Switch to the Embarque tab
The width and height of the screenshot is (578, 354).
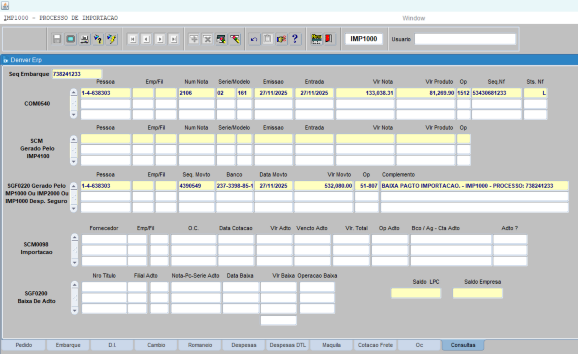[68, 345]
